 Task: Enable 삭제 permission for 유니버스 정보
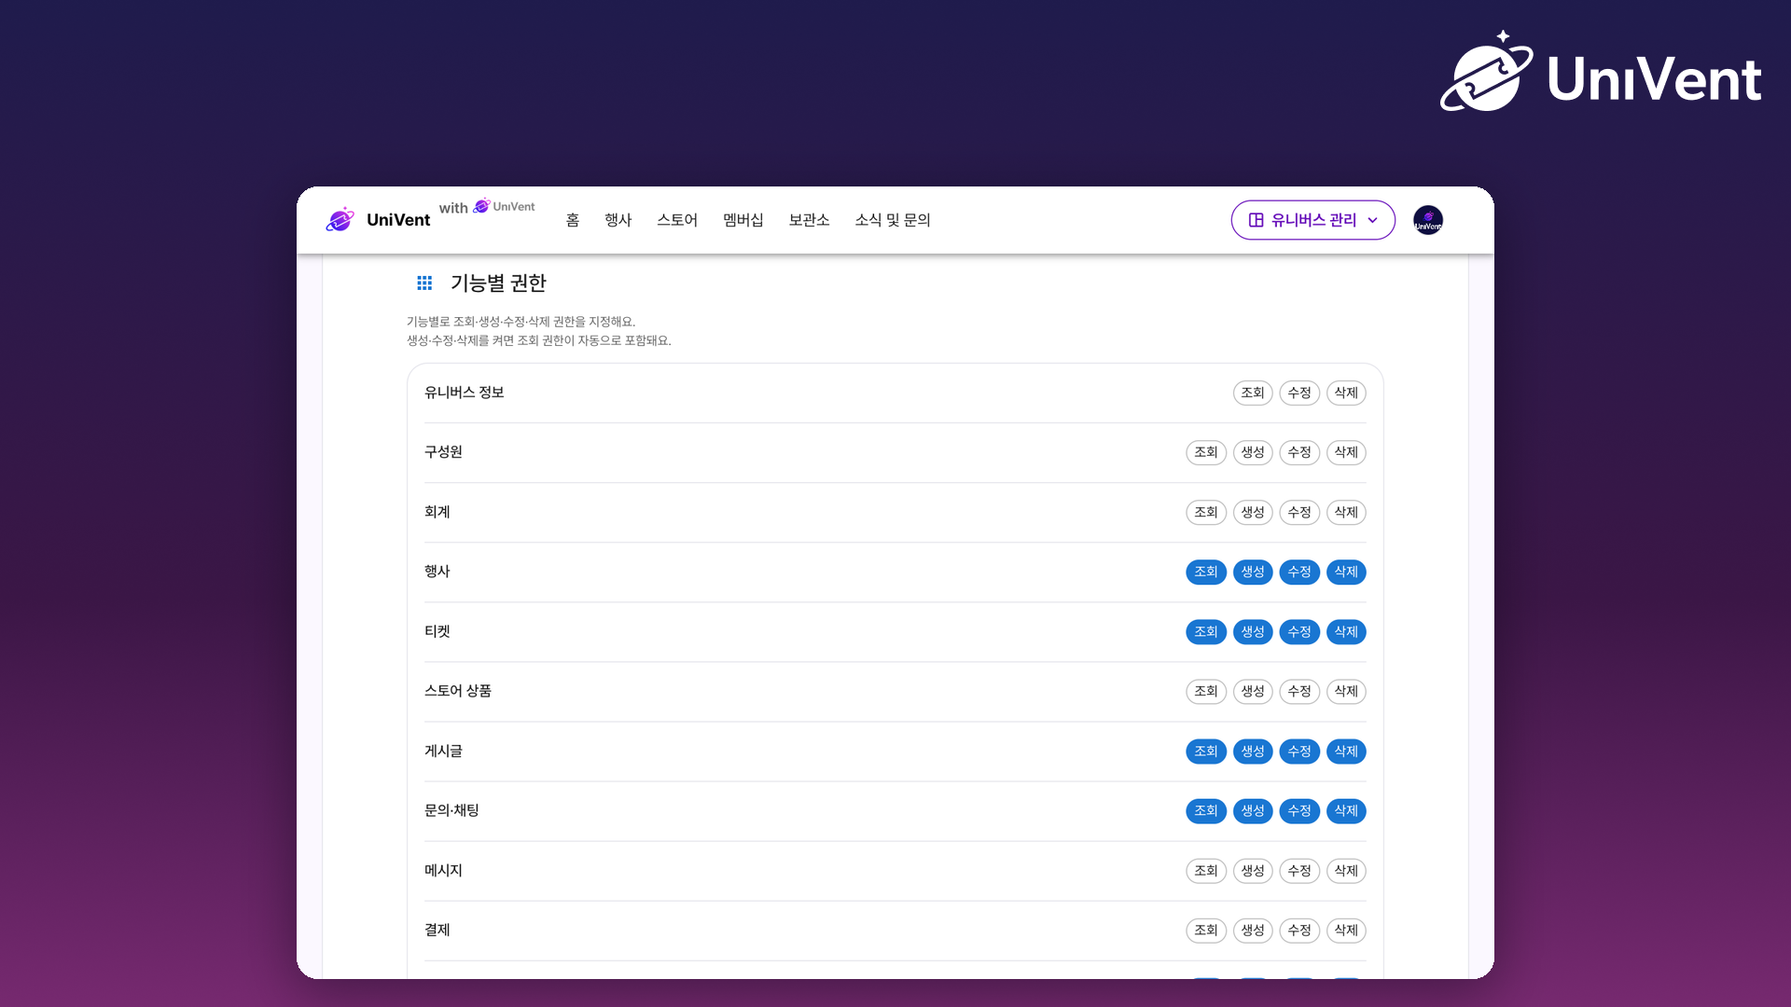1346,393
